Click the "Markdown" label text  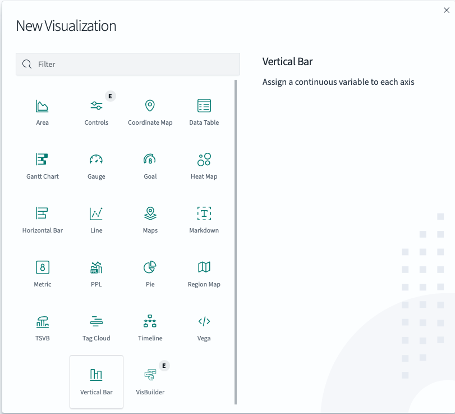click(x=204, y=230)
